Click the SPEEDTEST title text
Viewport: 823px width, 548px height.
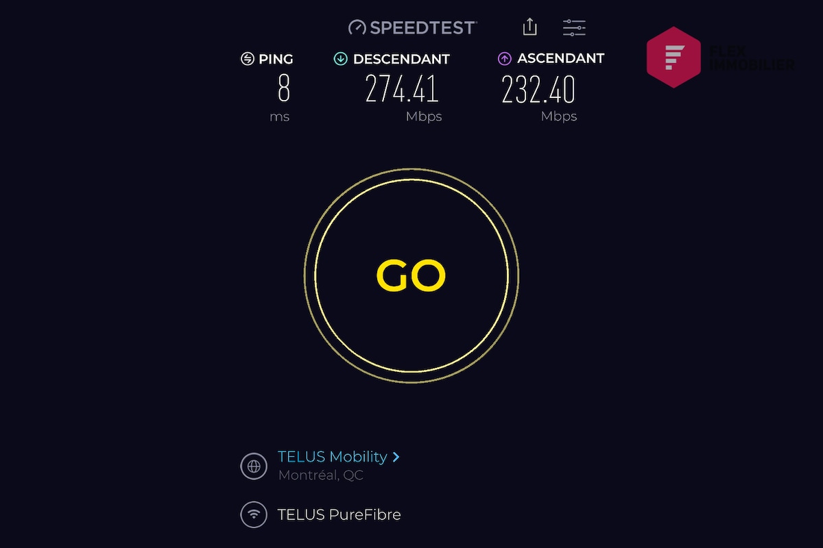coord(422,28)
